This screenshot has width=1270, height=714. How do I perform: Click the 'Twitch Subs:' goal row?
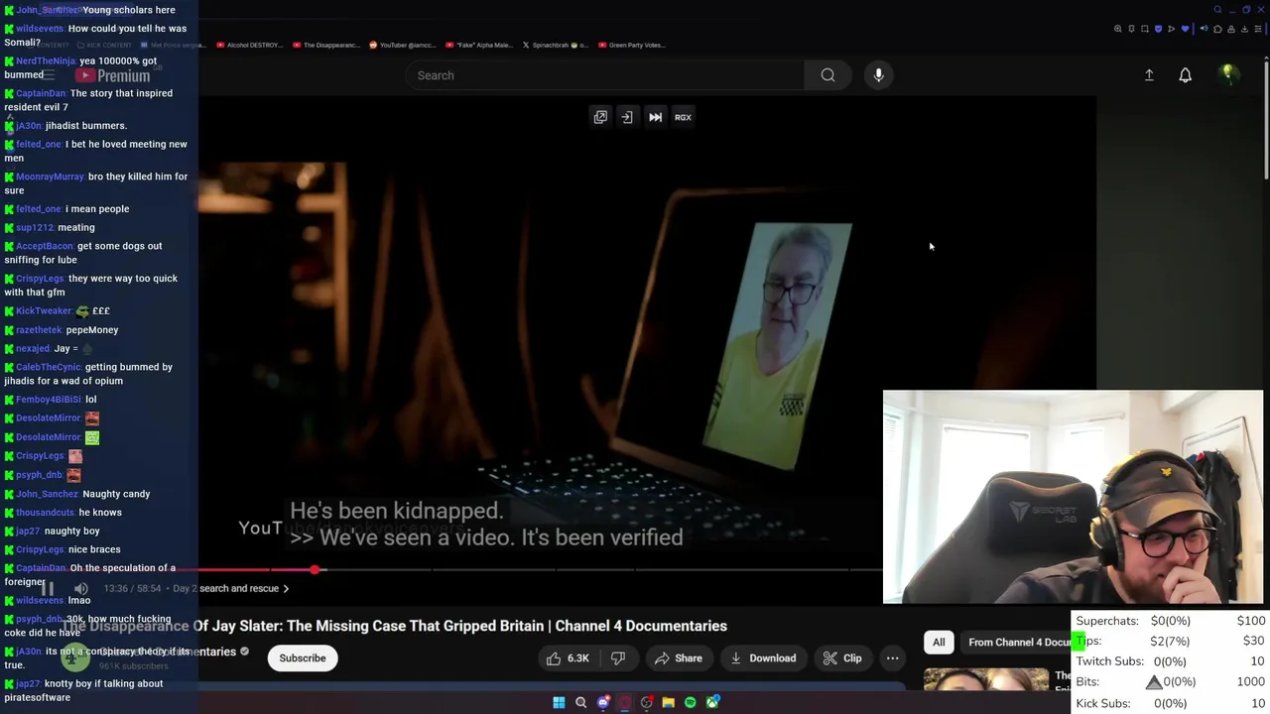click(x=1170, y=661)
